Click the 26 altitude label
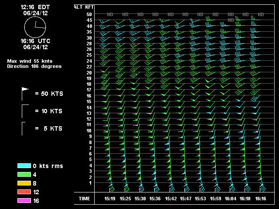279x209 pixels. pos(89,49)
